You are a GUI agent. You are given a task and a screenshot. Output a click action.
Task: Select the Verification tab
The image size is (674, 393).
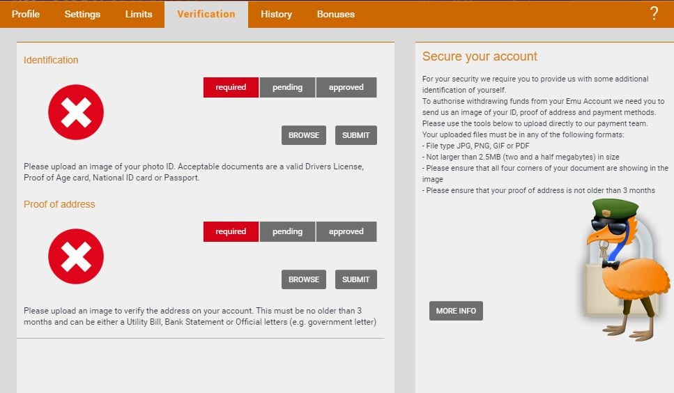tap(206, 14)
